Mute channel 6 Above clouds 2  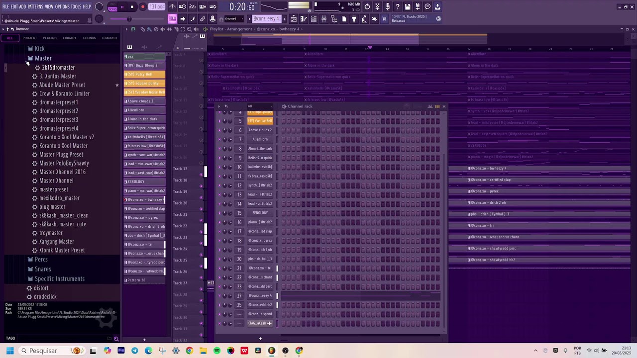click(219, 130)
